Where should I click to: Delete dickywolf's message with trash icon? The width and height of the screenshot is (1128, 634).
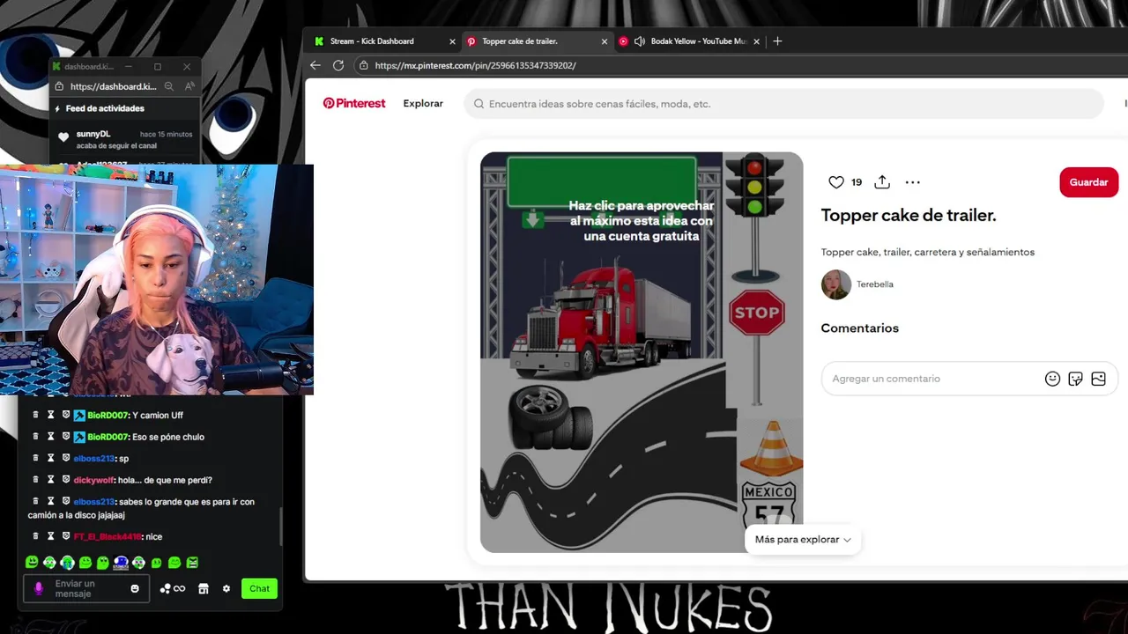coord(36,480)
